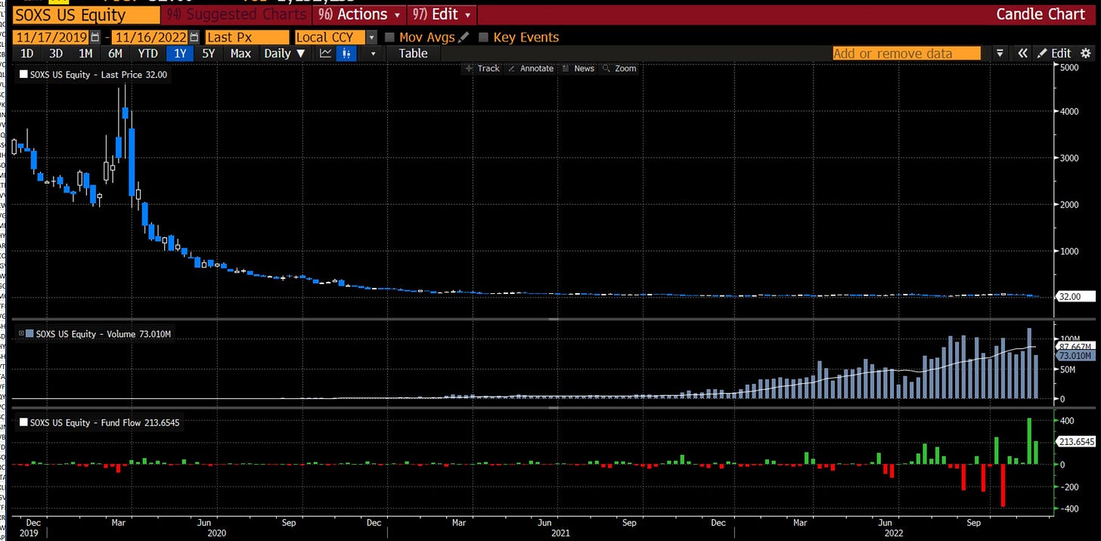The image size is (1101, 541).
Task: Select the 5Y range tab
Action: (209, 53)
